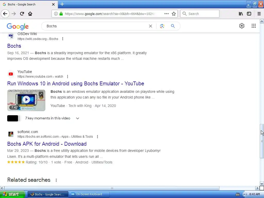This screenshot has height=198, width=264.
Task: Click the horizontal scrollbar thumb
Action: [x=112, y=188]
